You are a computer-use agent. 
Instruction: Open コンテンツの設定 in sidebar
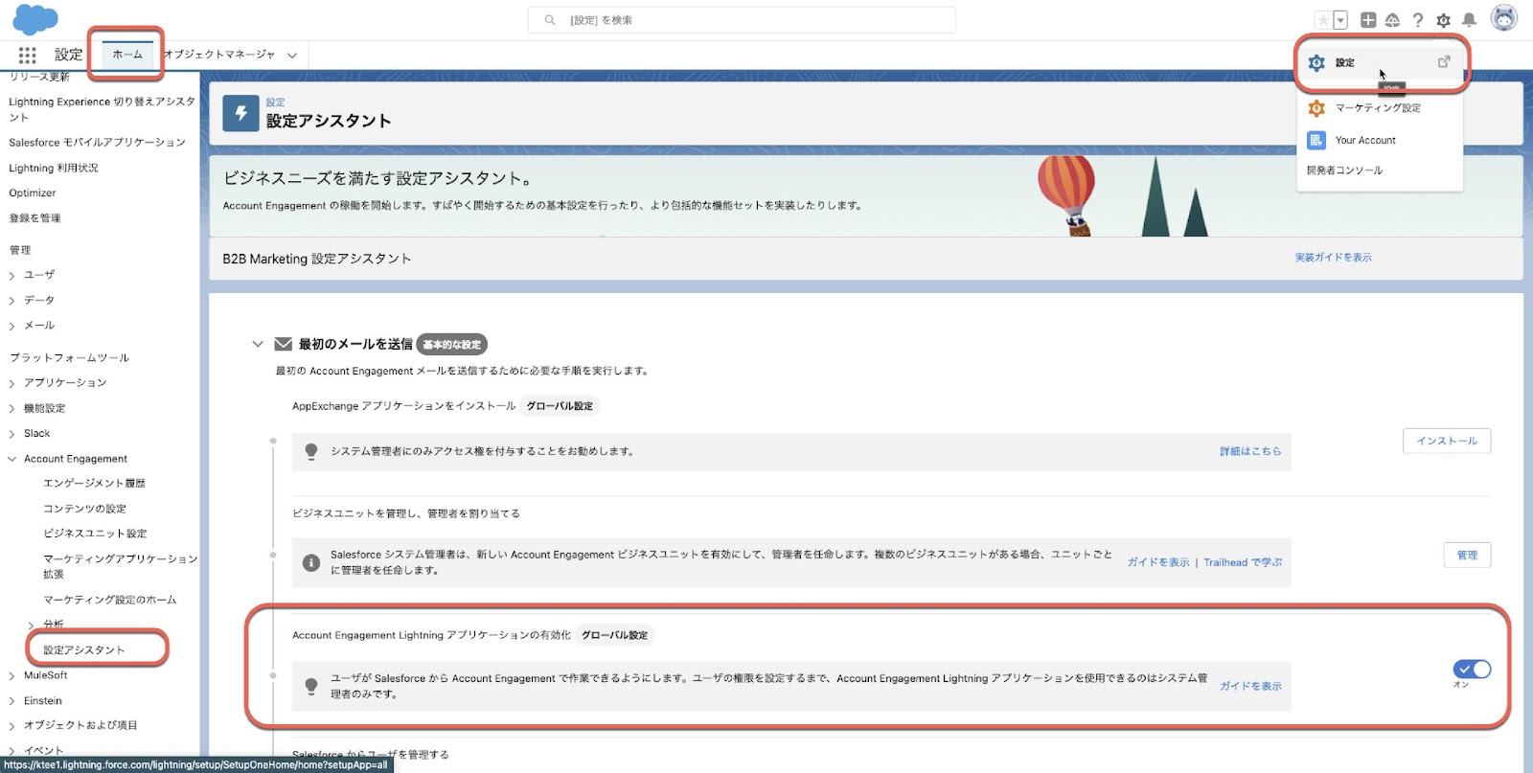click(84, 509)
